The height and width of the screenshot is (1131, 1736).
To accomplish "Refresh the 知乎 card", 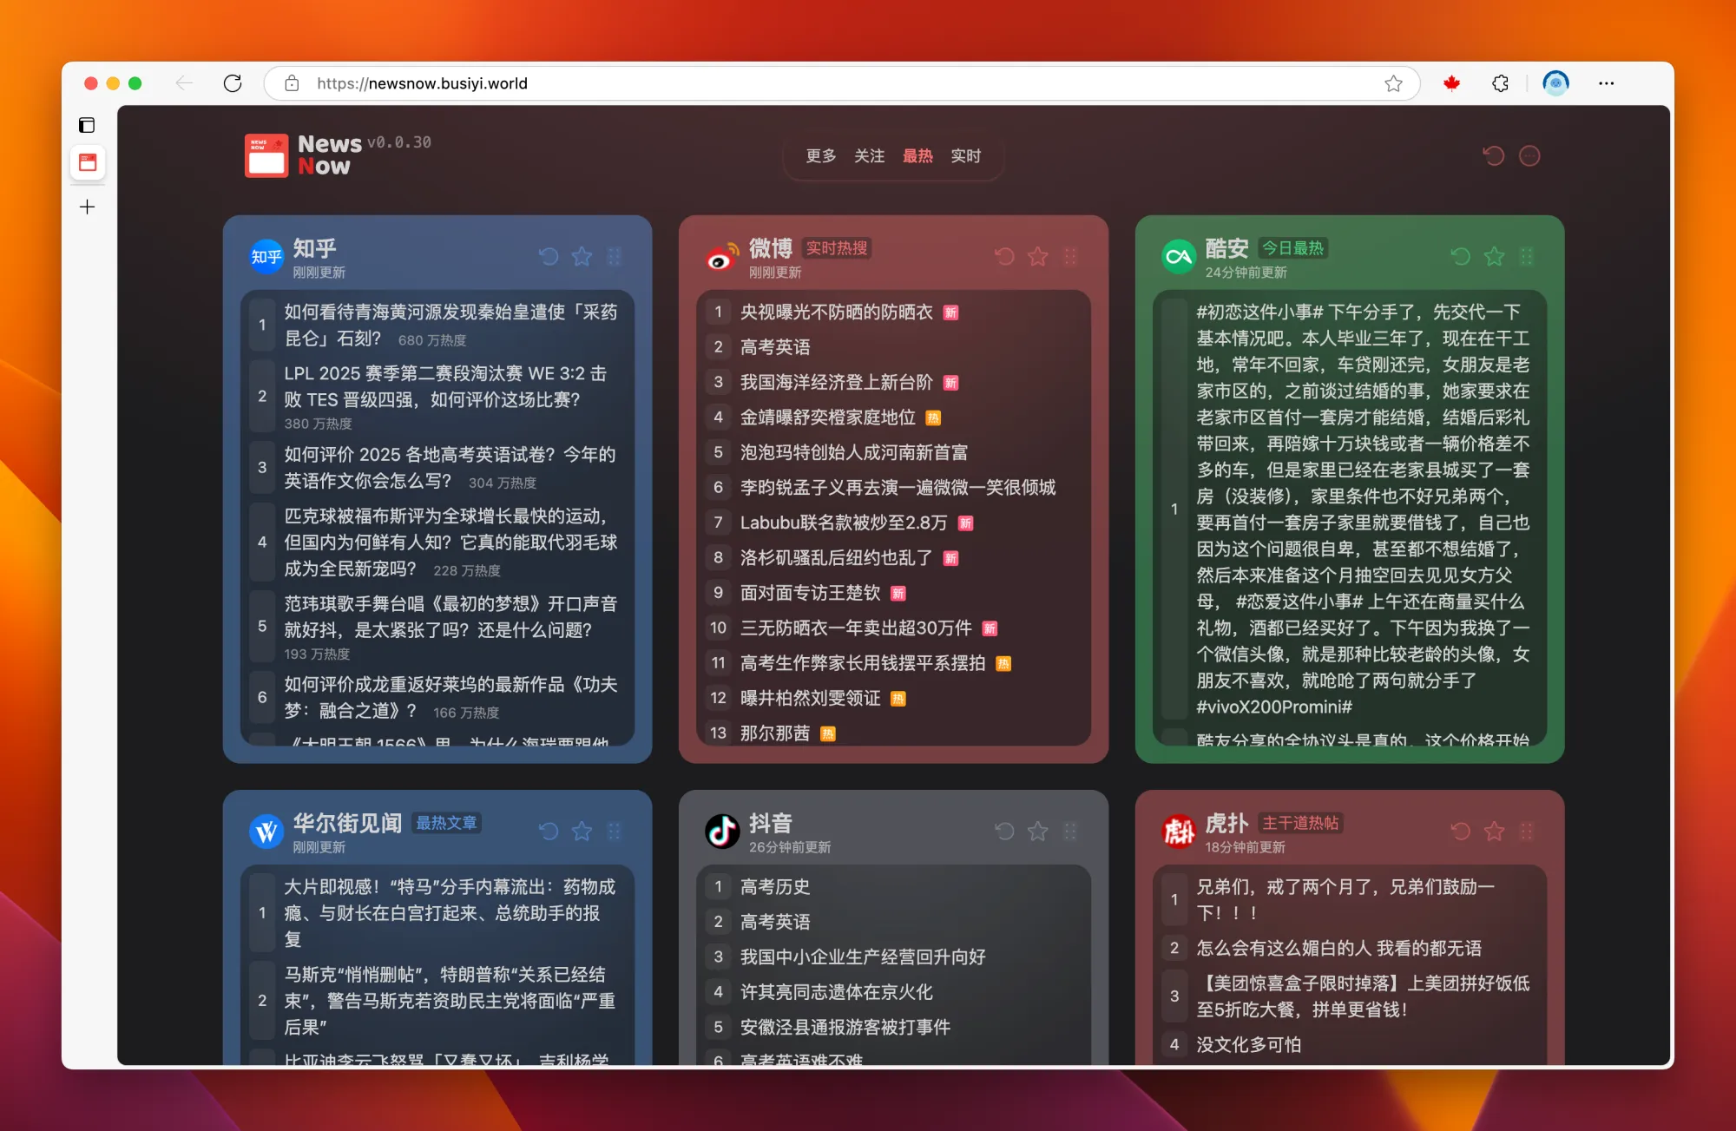I will (x=549, y=256).
